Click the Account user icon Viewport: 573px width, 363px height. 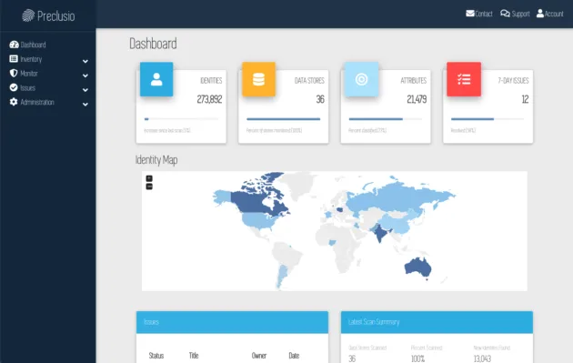pyautogui.click(x=540, y=14)
